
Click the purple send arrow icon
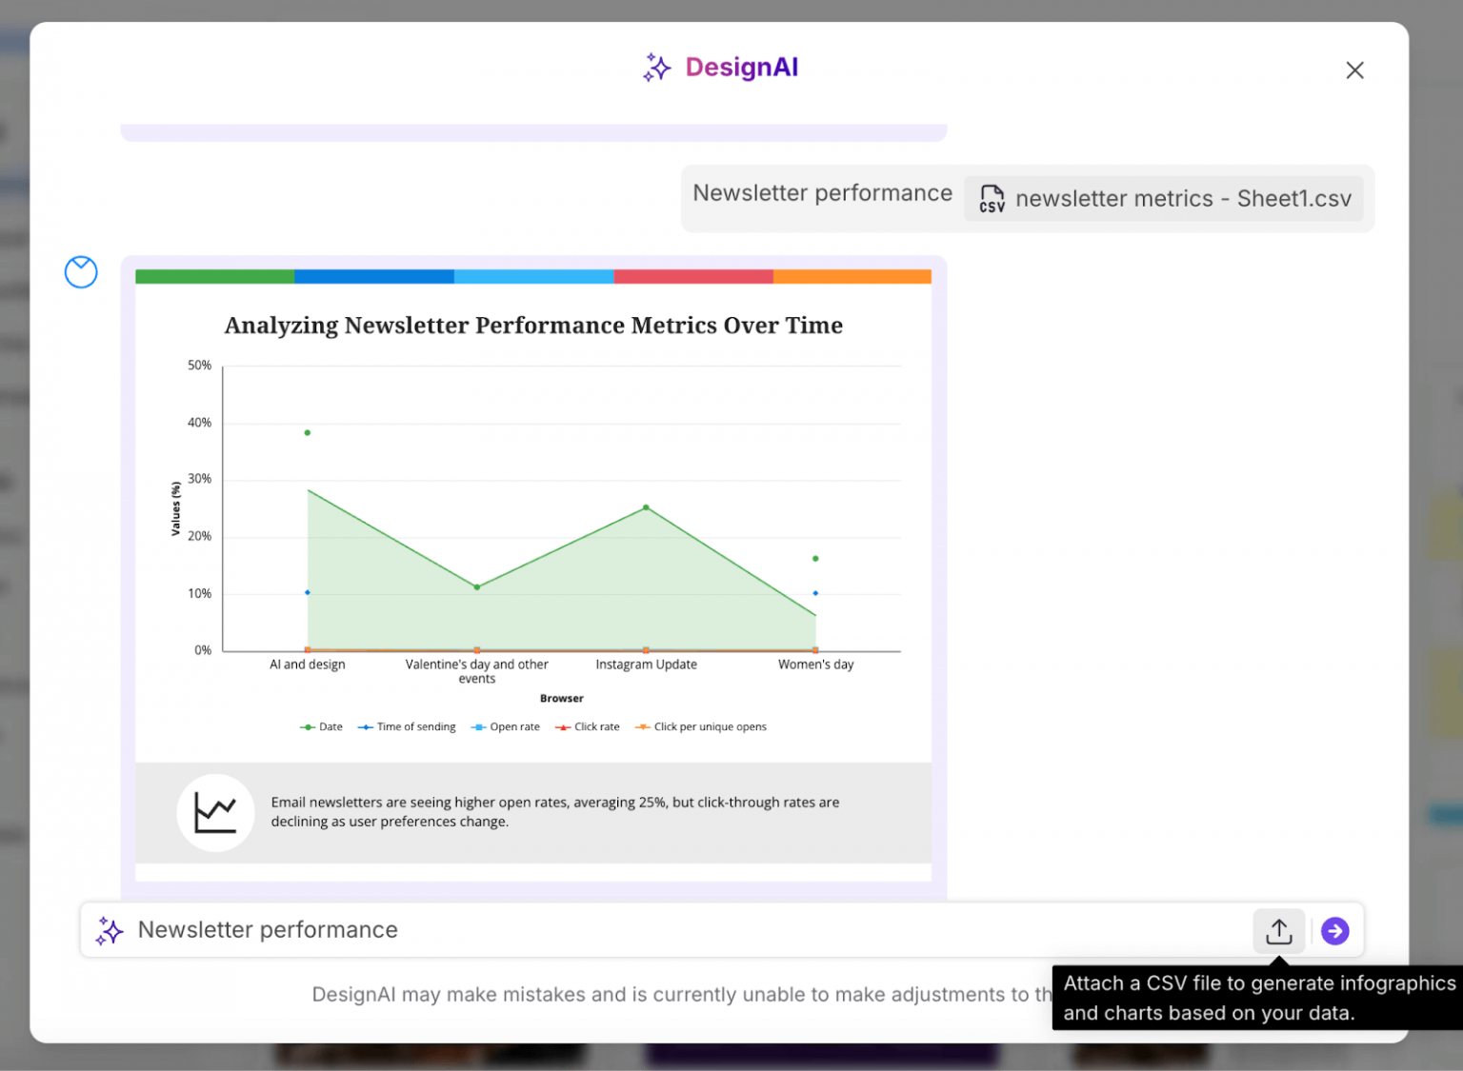click(x=1335, y=931)
